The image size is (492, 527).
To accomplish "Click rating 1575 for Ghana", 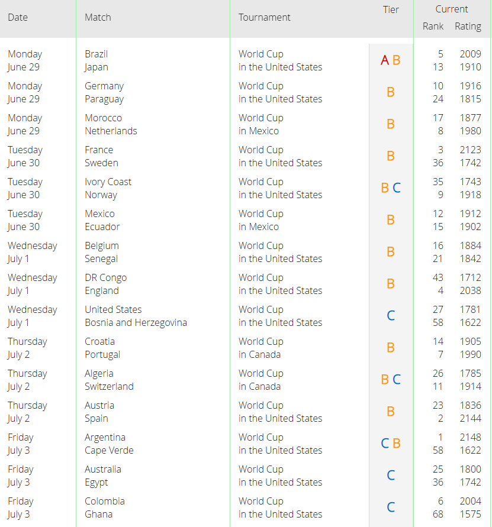I will pos(471,514).
